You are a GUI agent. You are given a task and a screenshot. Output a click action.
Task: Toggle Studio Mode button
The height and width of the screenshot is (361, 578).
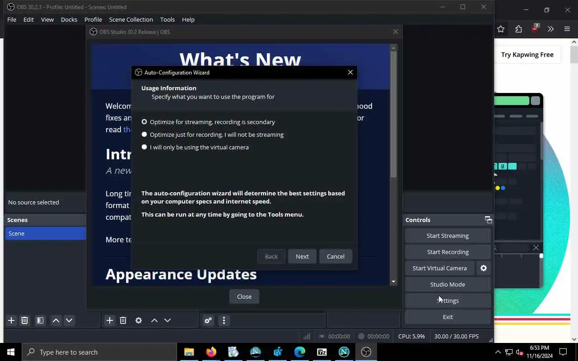[447, 284]
